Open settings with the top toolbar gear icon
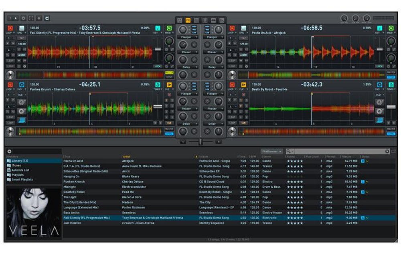Screen dimensions: 401x253 coord(23,18)
